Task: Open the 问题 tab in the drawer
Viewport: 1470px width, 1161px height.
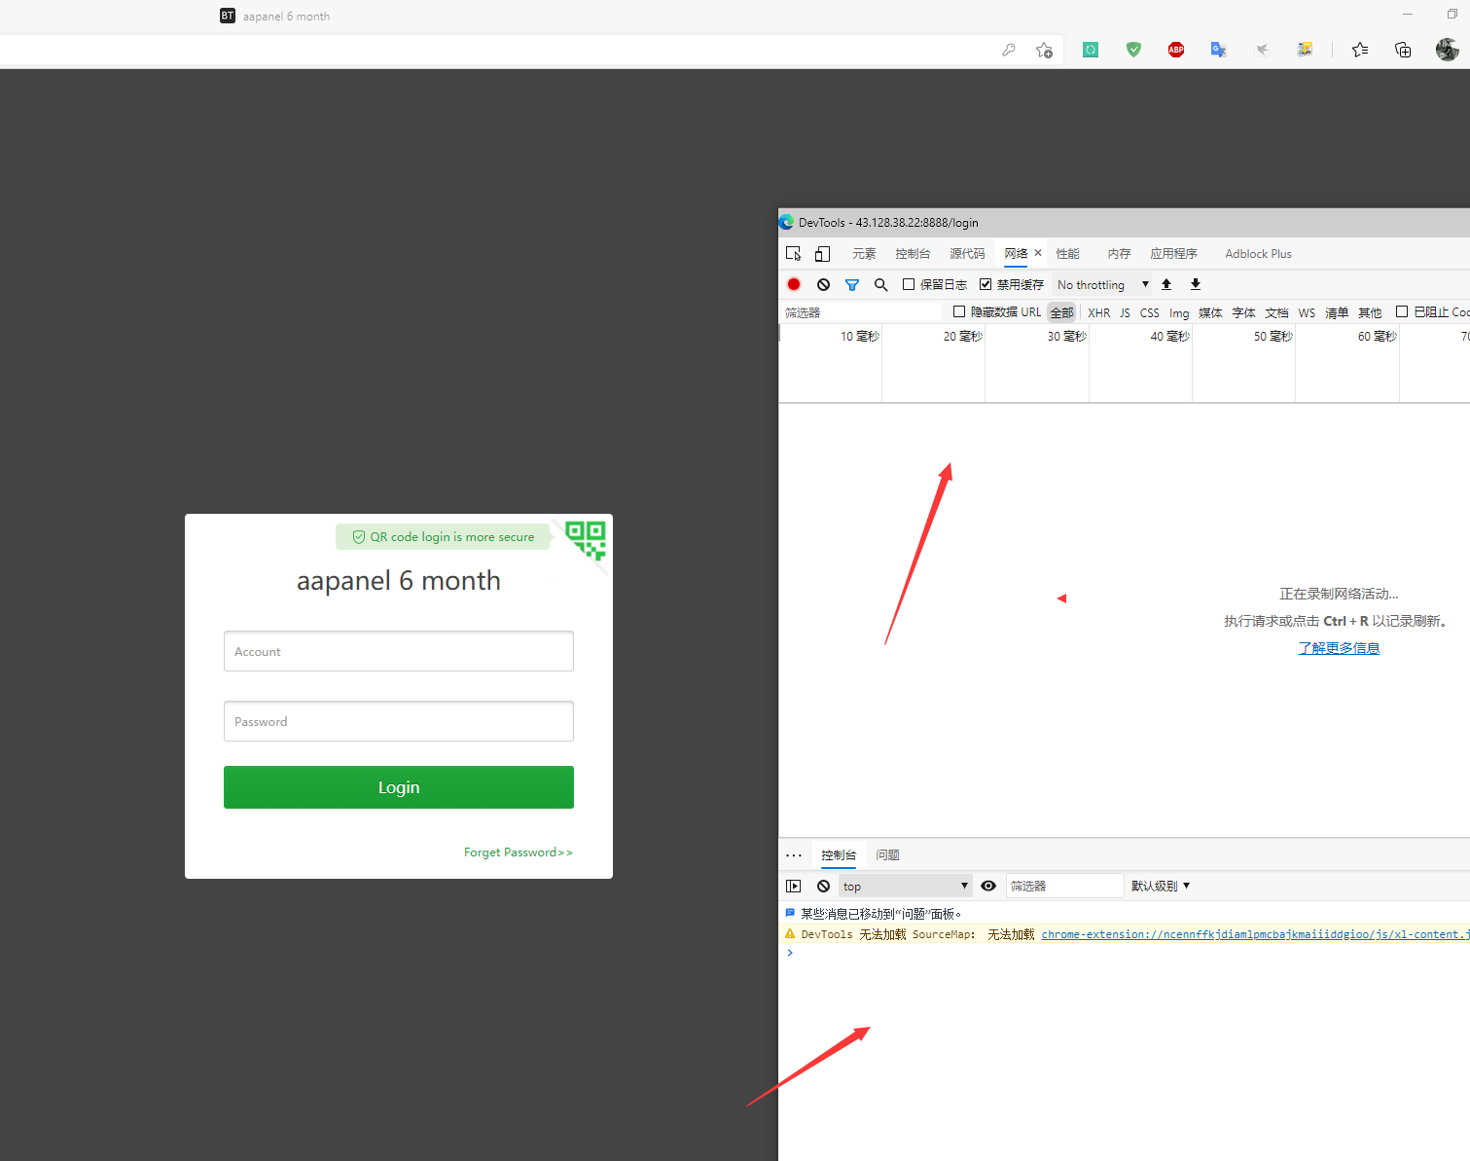Action: [887, 855]
